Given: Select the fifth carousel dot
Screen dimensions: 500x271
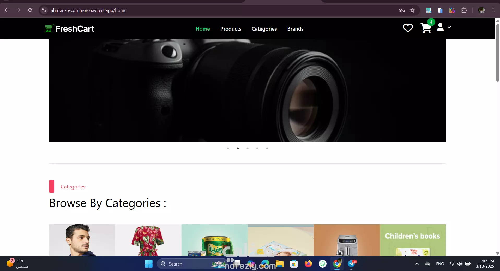Looking at the screenshot, I should pyautogui.click(x=267, y=148).
